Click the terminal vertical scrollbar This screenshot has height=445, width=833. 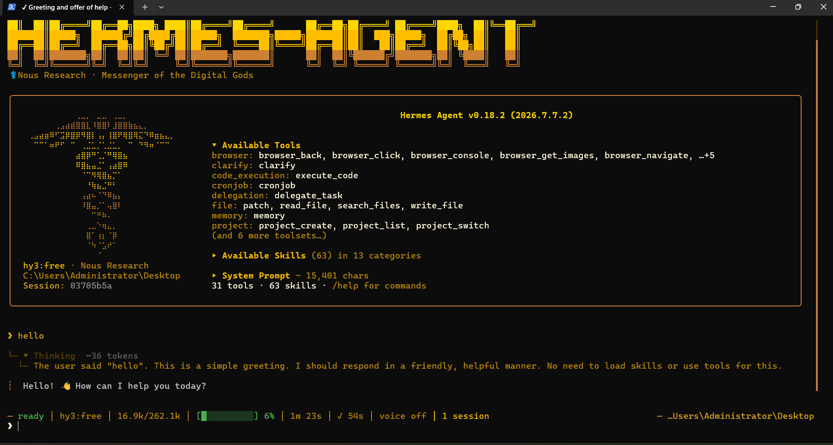tap(817, 215)
